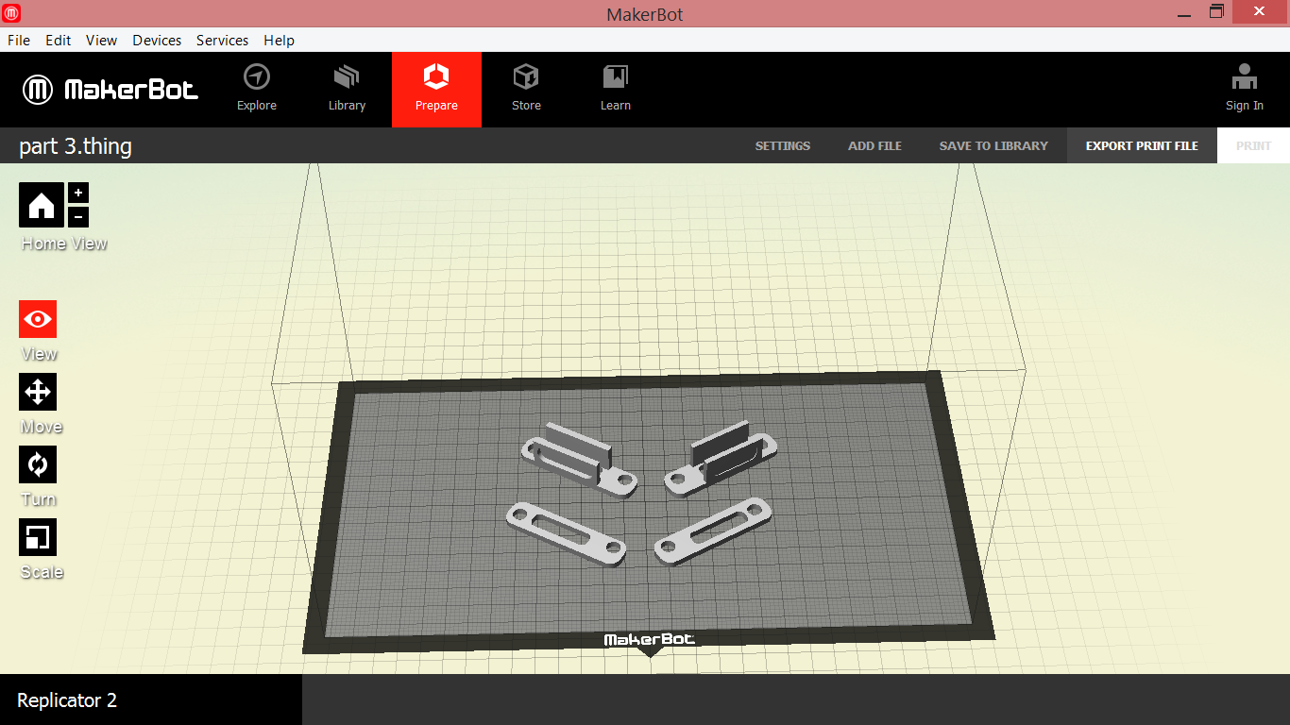Select the lower-left flat plate model
This screenshot has height=725, width=1290.
pos(566,533)
